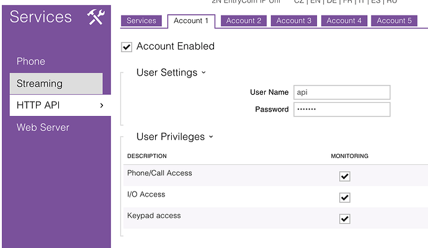Focus the Password input field
Viewport: 428px width, 248px height.
[x=342, y=110]
